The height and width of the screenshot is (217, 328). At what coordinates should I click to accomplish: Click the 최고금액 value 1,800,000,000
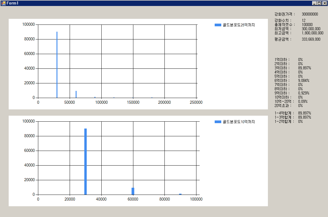click(312, 33)
